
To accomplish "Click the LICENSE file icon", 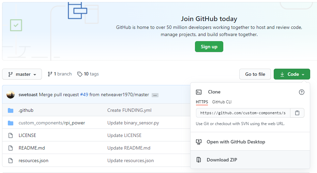I will pos(11,135).
